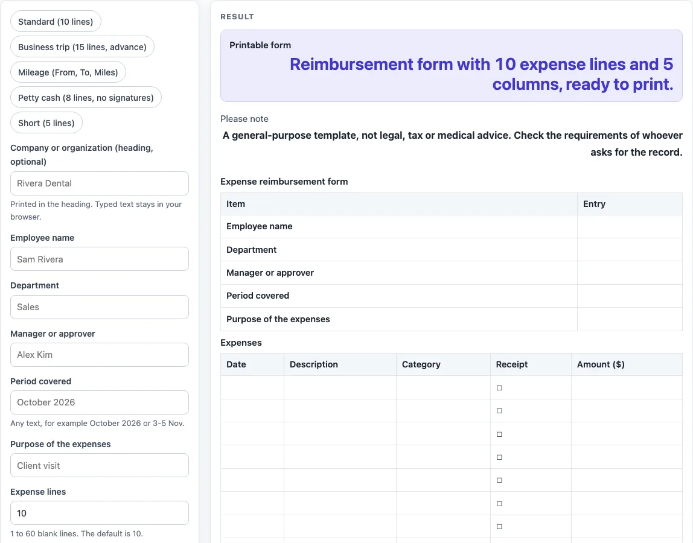This screenshot has width=693, height=543.
Task: Click into the Employee name field
Action: [x=100, y=259]
